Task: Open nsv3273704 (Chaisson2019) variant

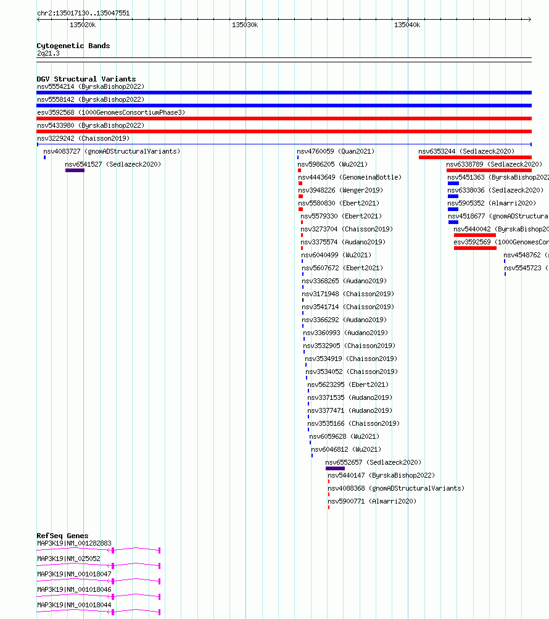Action: (347, 229)
